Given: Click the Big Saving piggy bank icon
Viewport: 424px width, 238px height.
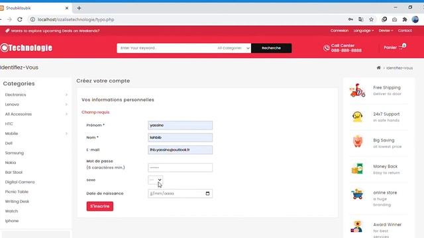Looking at the screenshot, I should [357, 141].
